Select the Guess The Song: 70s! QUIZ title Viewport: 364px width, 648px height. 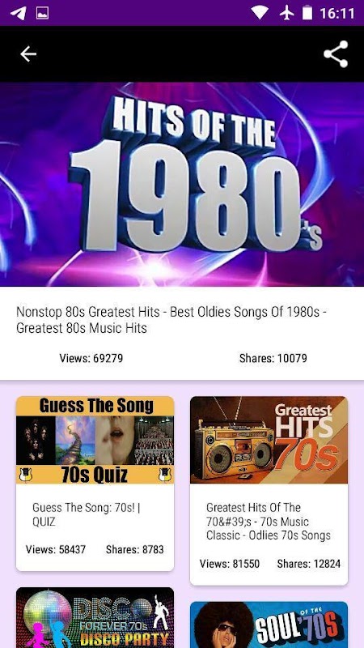click(x=87, y=514)
